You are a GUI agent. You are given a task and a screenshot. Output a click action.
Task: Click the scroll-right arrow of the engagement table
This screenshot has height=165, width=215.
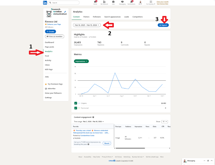pos(170,148)
